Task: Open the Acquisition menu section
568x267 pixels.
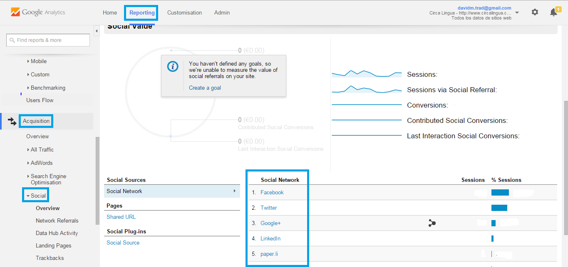Action: tap(36, 121)
